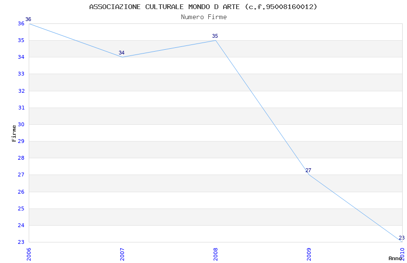The height and width of the screenshot is (263, 407).
Task: Click data point label 34 for 2007
Action: pyautogui.click(x=122, y=53)
